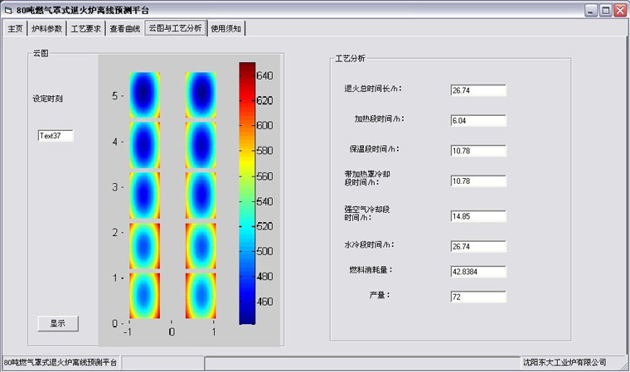
Task: Click the temperature color bar legend
Action: point(248,192)
